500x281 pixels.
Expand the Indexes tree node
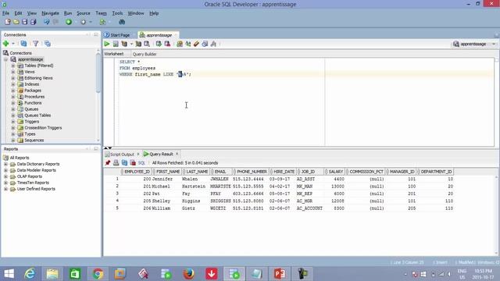pos(13,84)
